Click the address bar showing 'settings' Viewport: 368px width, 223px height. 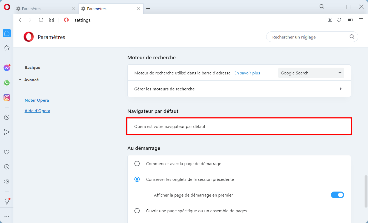pos(82,20)
